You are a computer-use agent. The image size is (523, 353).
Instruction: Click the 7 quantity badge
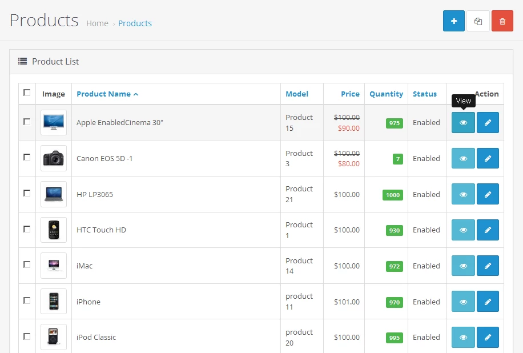coord(397,159)
